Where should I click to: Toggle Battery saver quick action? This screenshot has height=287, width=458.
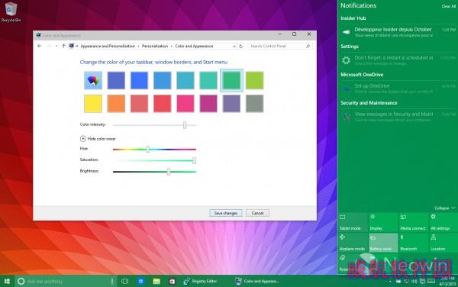pos(383,243)
